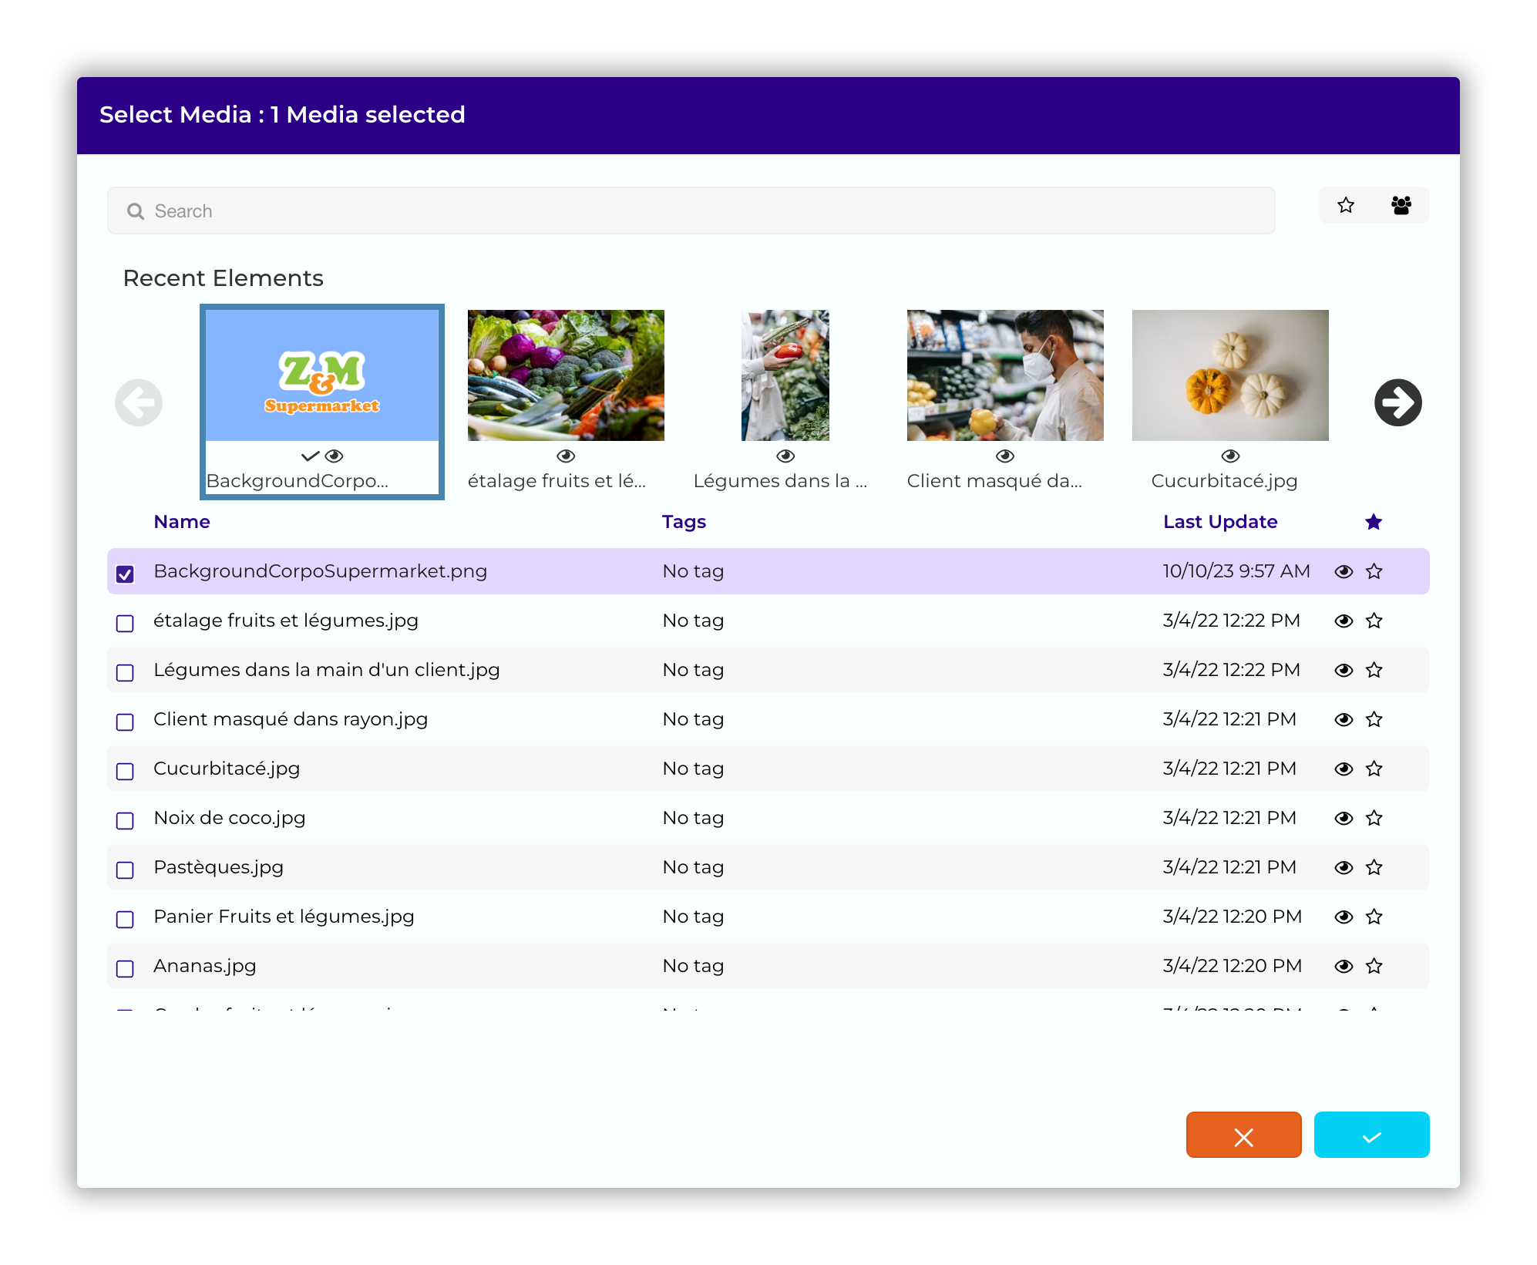This screenshot has height=1265, width=1537.
Task: Sort list by Name column header
Action: click(x=182, y=522)
